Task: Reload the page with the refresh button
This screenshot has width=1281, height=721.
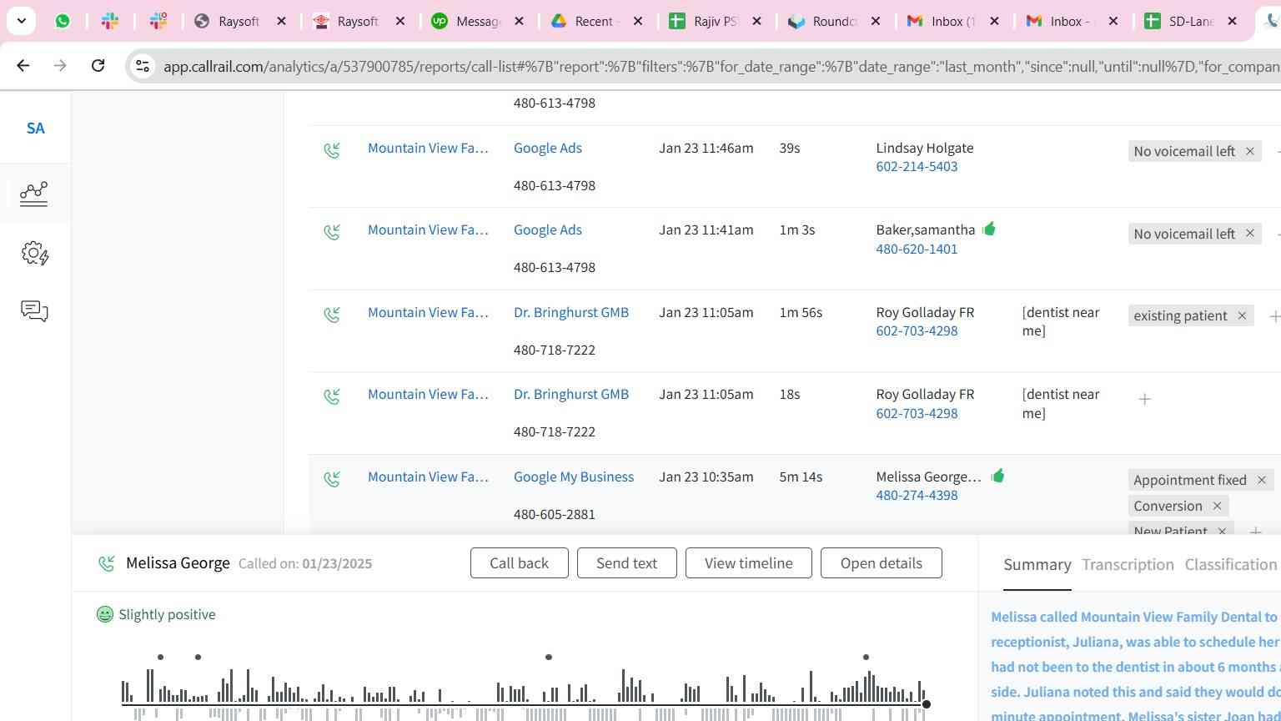Action: [x=98, y=65]
